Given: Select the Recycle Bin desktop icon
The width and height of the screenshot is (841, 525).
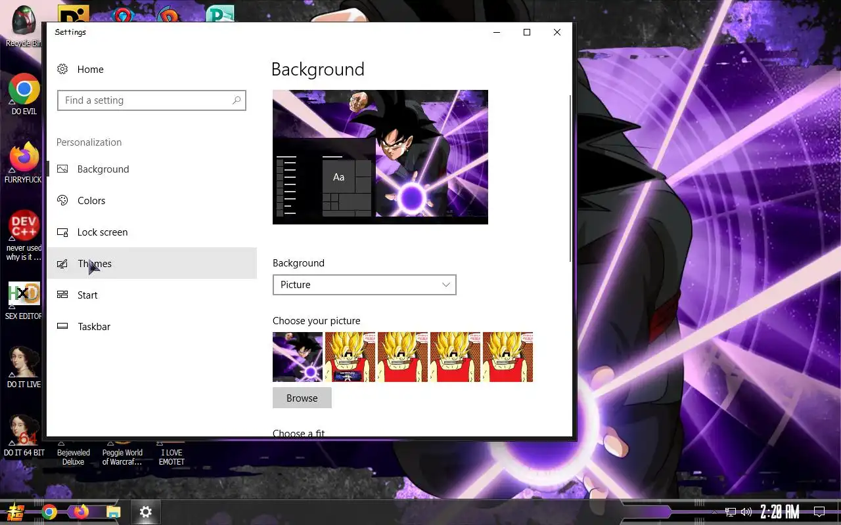Looking at the screenshot, I should (24, 26).
